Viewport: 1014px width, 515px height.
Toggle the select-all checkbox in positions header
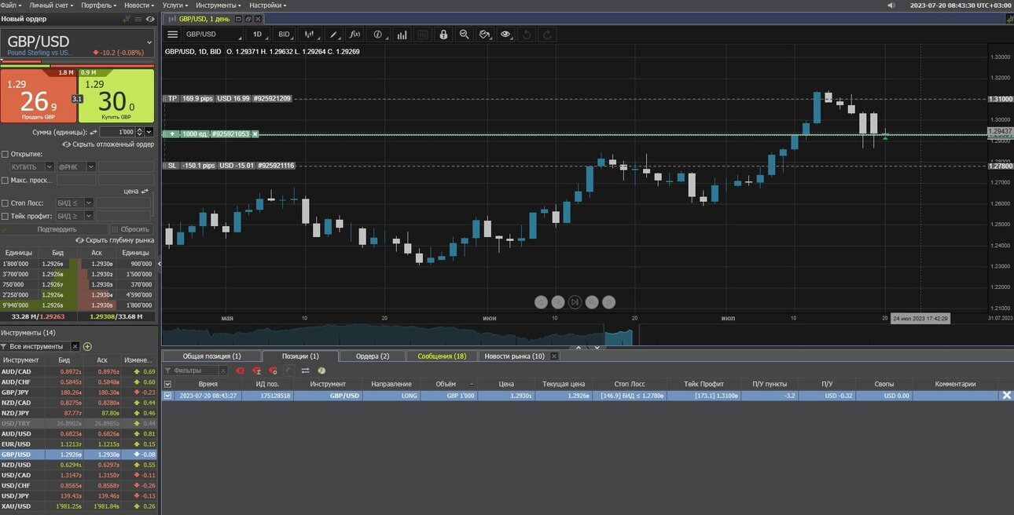point(167,384)
